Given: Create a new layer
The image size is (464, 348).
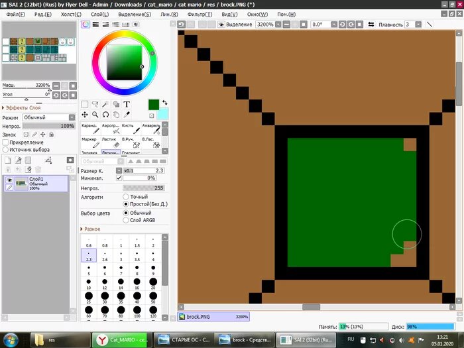Looking at the screenshot, I should click(x=8, y=160).
